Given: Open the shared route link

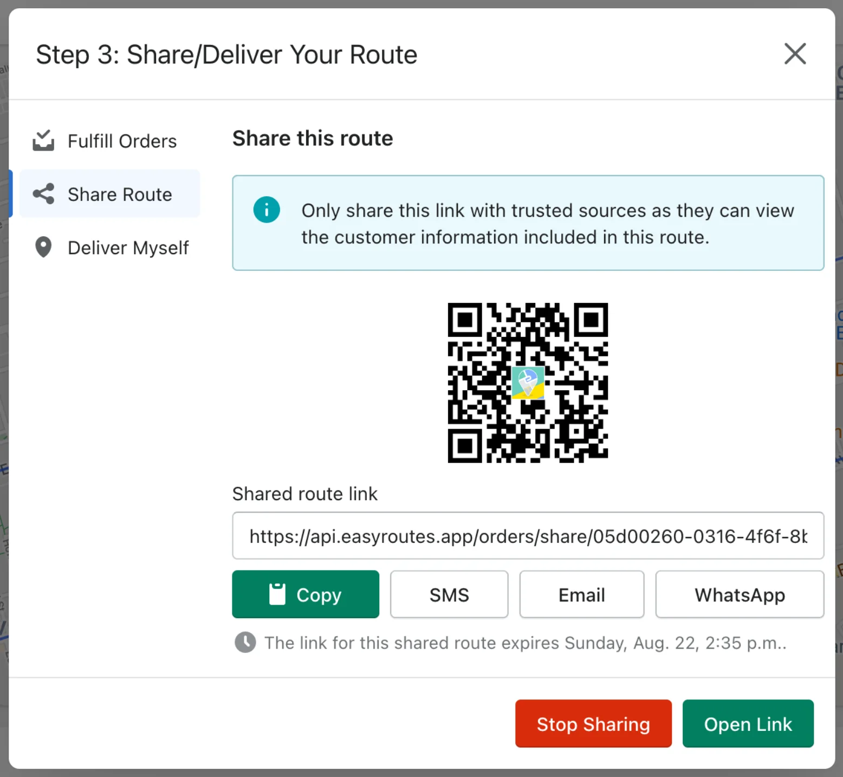Looking at the screenshot, I should [x=748, y=723].
